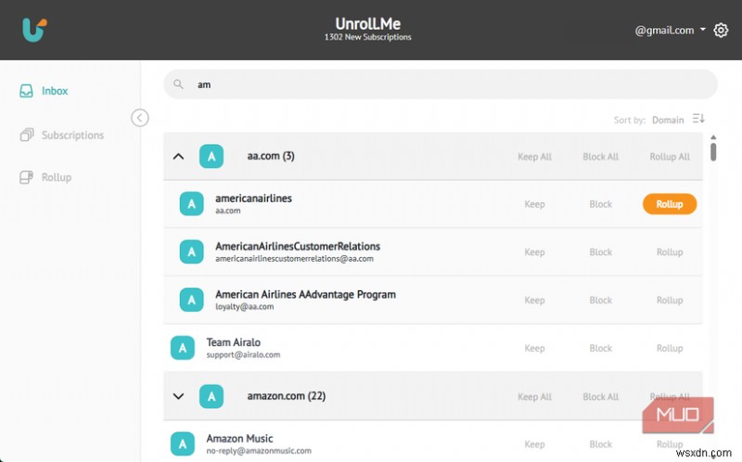
Task: Click Rollup for AAdvantage Program
Action: point(670,300)
